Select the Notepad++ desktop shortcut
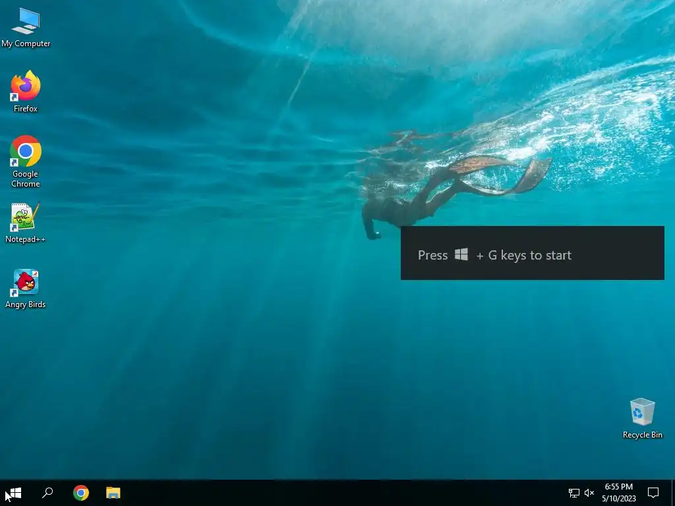This screenshot has height=506, width=675. coord(26,223)
